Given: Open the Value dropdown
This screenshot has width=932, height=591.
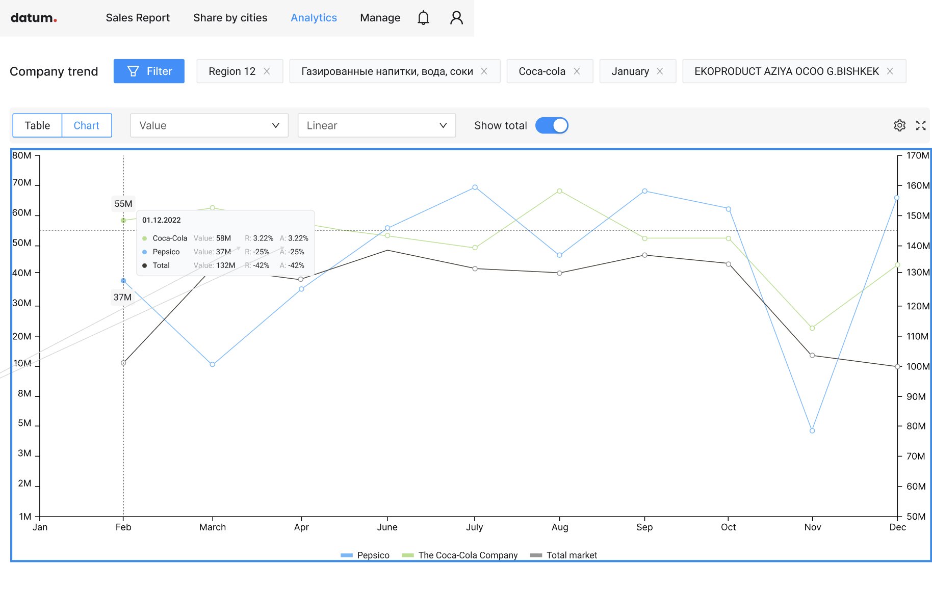Looking at the screenshot, I should [x=209, y=125].
